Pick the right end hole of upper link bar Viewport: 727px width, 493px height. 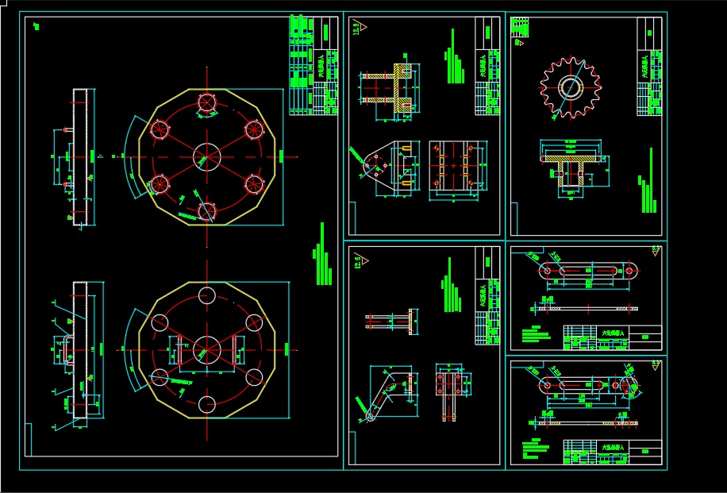pos(629,270)
